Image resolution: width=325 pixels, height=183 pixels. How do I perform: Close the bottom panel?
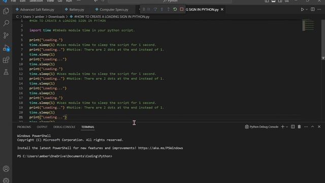click(x=319, y=127)
